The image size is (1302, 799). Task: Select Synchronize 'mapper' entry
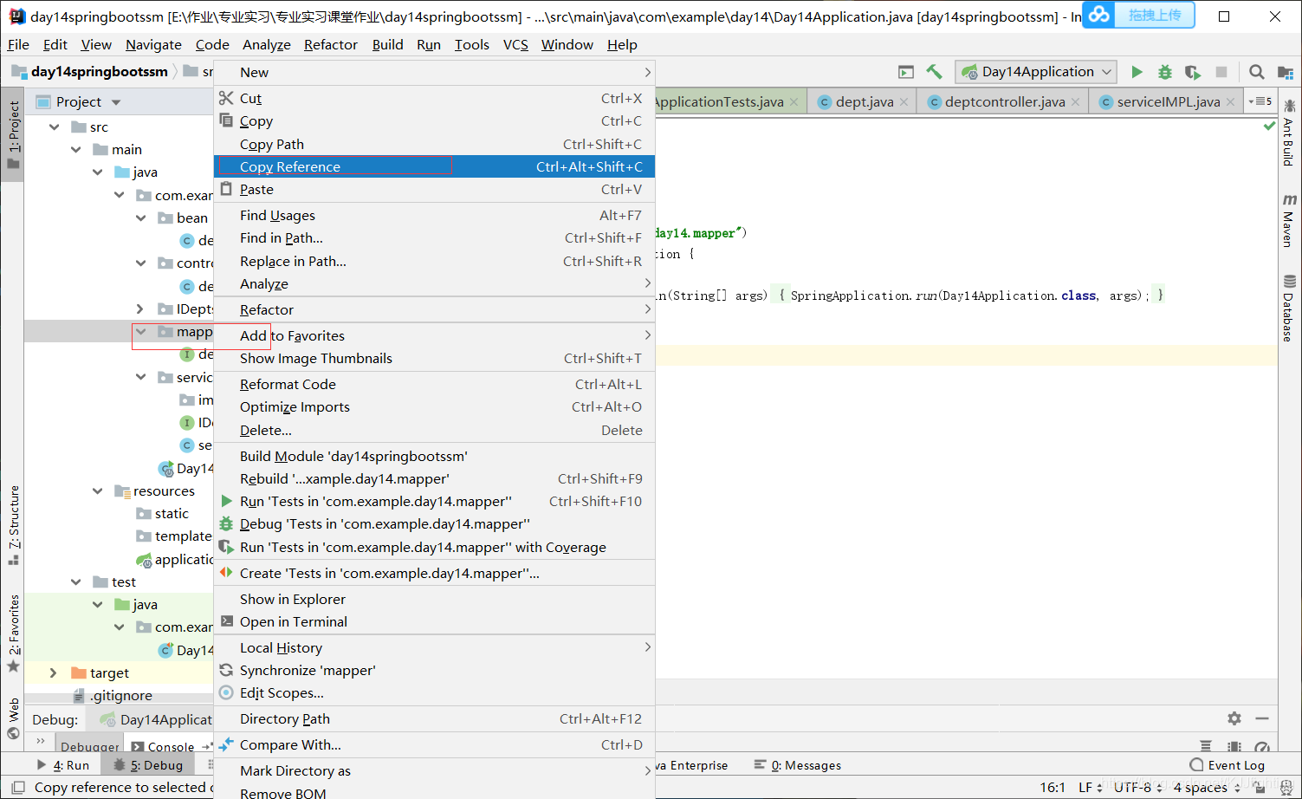(434, 670)
